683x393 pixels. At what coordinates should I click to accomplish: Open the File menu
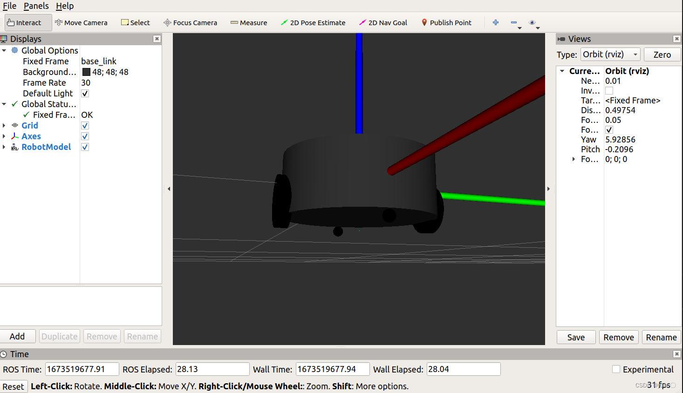(x=9, y=6)
